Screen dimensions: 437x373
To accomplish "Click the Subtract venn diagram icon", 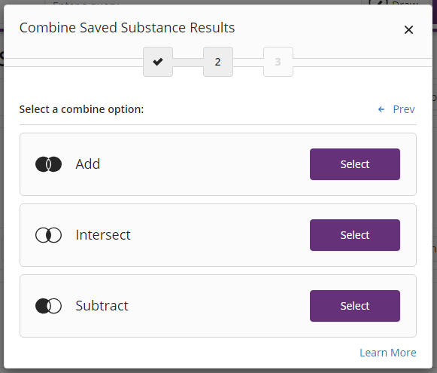I will pos(48,306).
